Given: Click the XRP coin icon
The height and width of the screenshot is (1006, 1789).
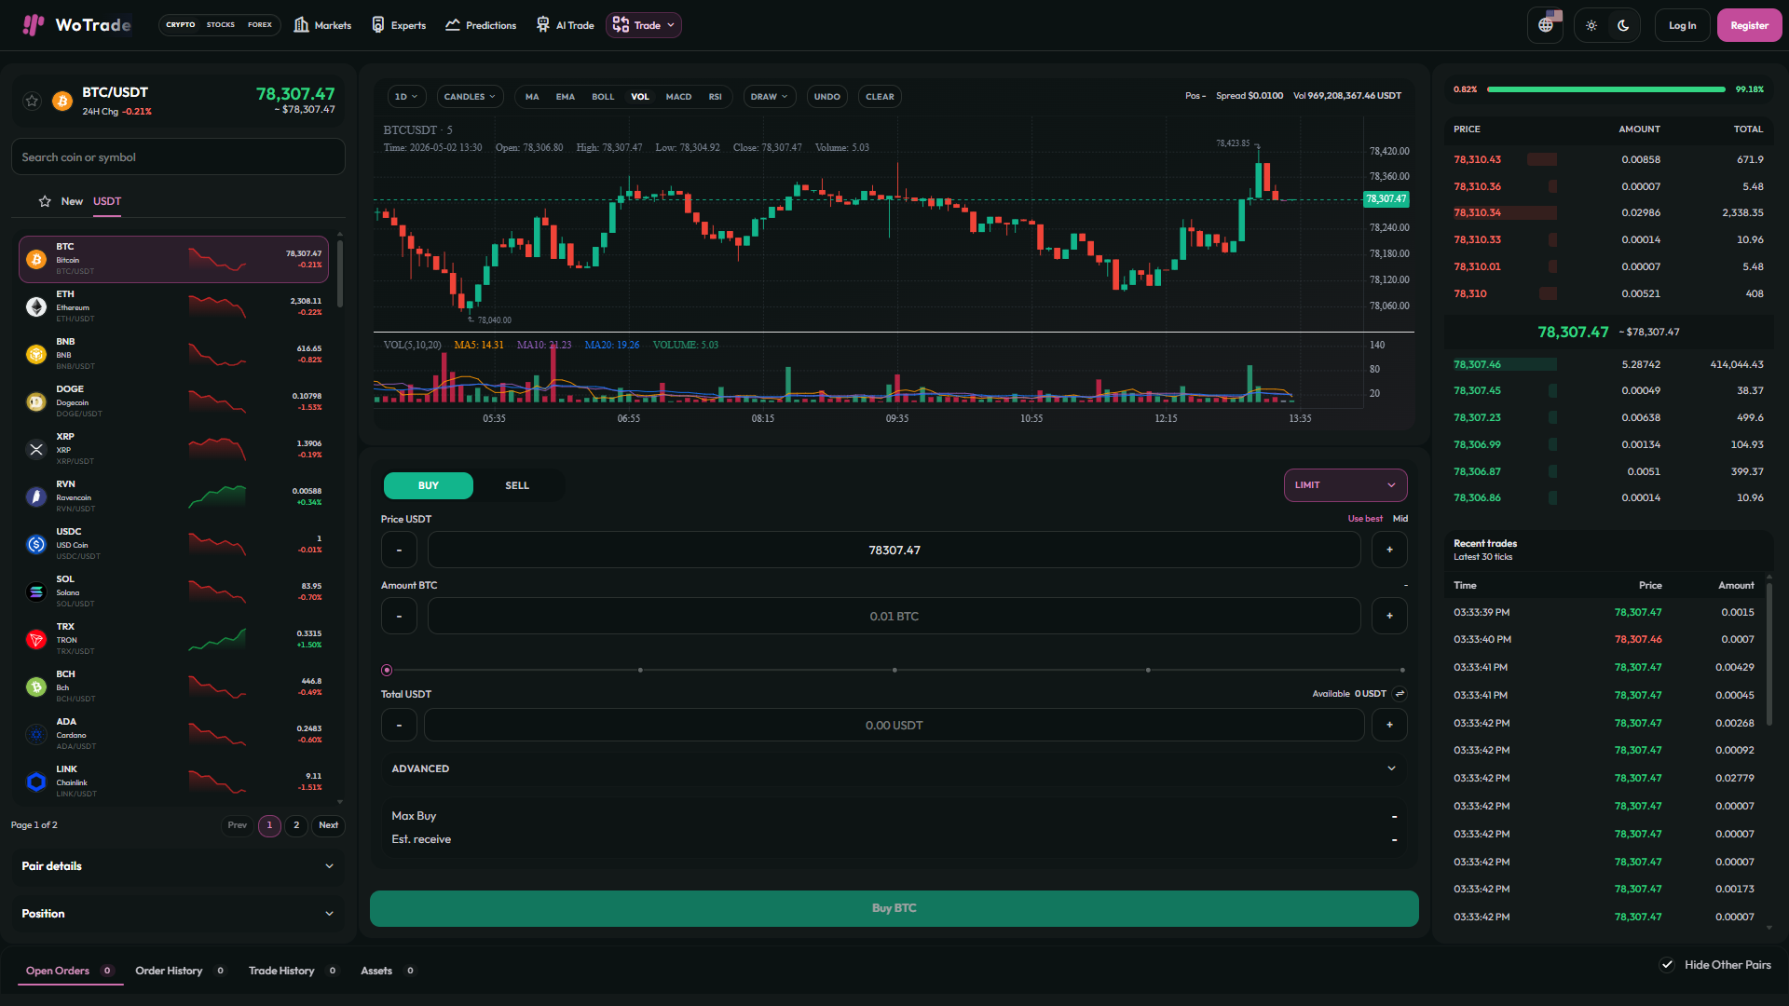Looking at the screenshot, I should [36, 449].
